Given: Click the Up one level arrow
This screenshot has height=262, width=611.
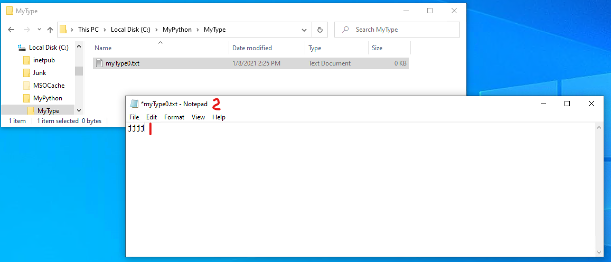Looking at the screenshot, I should tap(50, 30).
